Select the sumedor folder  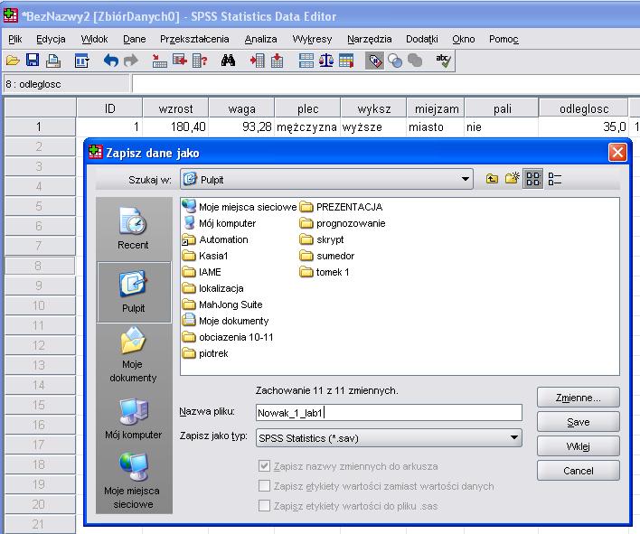pos(327,256)
